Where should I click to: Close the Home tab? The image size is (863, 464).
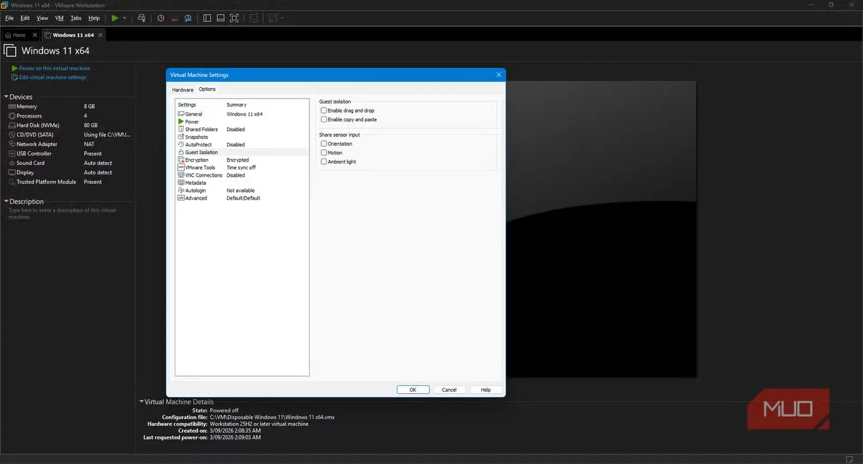pyautogui.click(x=35, y=35)
